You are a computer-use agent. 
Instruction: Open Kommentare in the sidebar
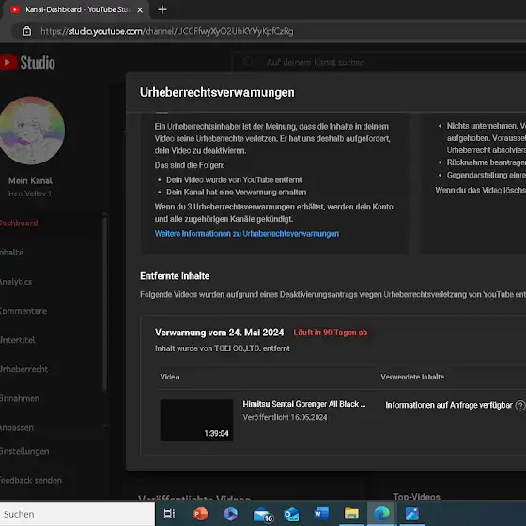click(x=23, y=311)
